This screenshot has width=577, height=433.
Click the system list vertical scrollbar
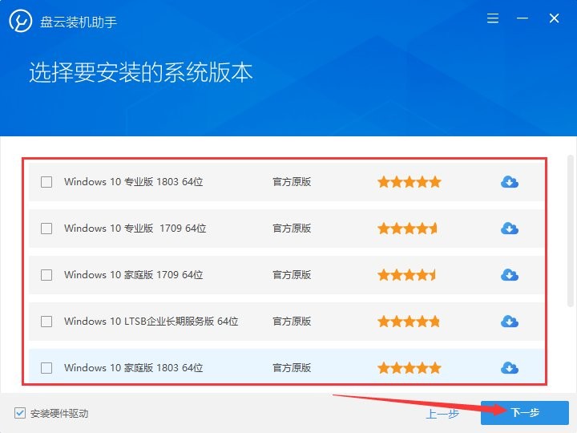coord(571,230)
